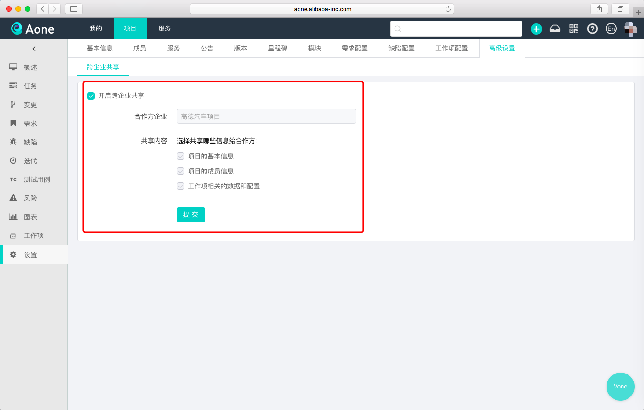Open 变更 changes in sidebar
This screenshot has width=644, height=410.
coord(34,105)
